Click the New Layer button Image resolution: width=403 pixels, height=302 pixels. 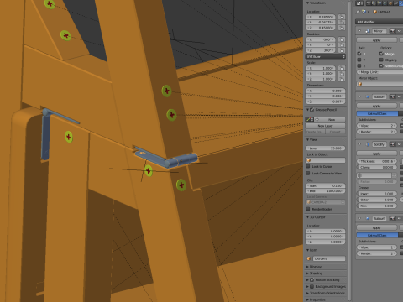[x=325, y=126]
